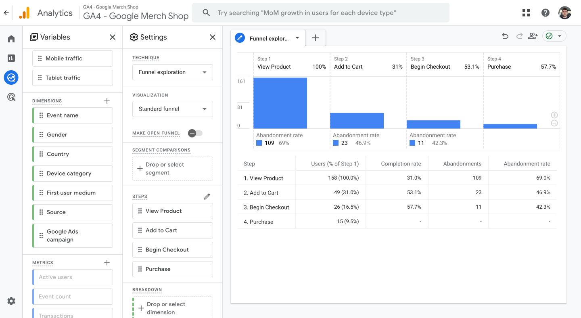Open the Google apps grid
Image resolution: width=581 pixels, height=318 pixels.
(x=526, y=13)
